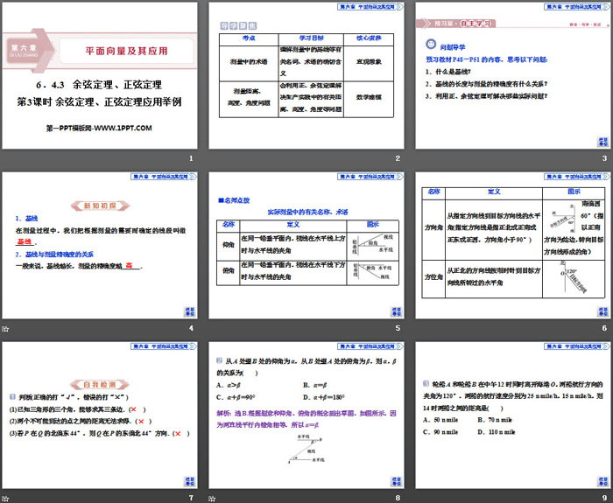This screenshot has height=503, width=613.
Task: Click the 直观想象 cell in slide 2 table
Action: pos(369,62)
